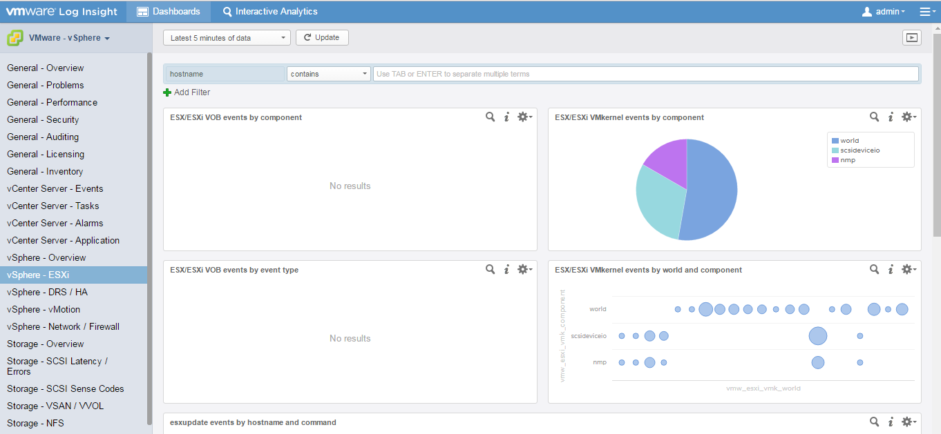Click the green plus icon next to Add Filter
This screenshot has width=941, height=434.
[166, 92]
